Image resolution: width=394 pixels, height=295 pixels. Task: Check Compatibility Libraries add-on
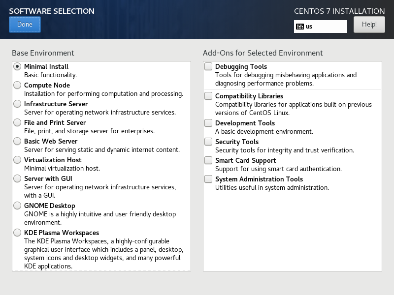pos(209,96)
